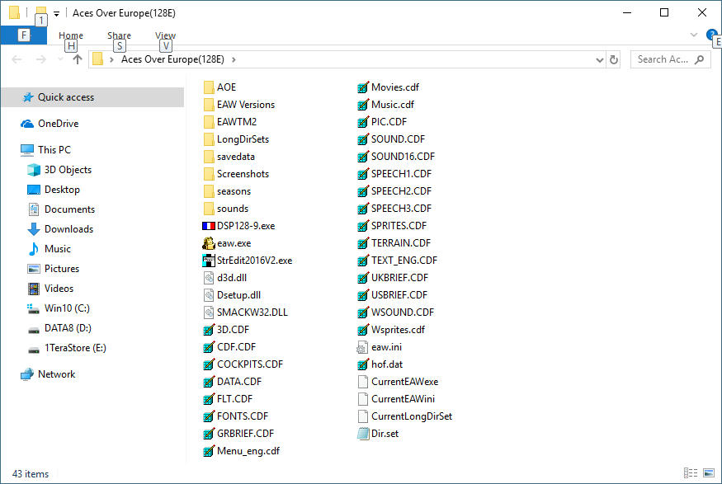Image resolution: width=722 pixels, height=484 pixels.
Task: Select the CurrentEAWexe blank file icon
Action: [363, 382]
